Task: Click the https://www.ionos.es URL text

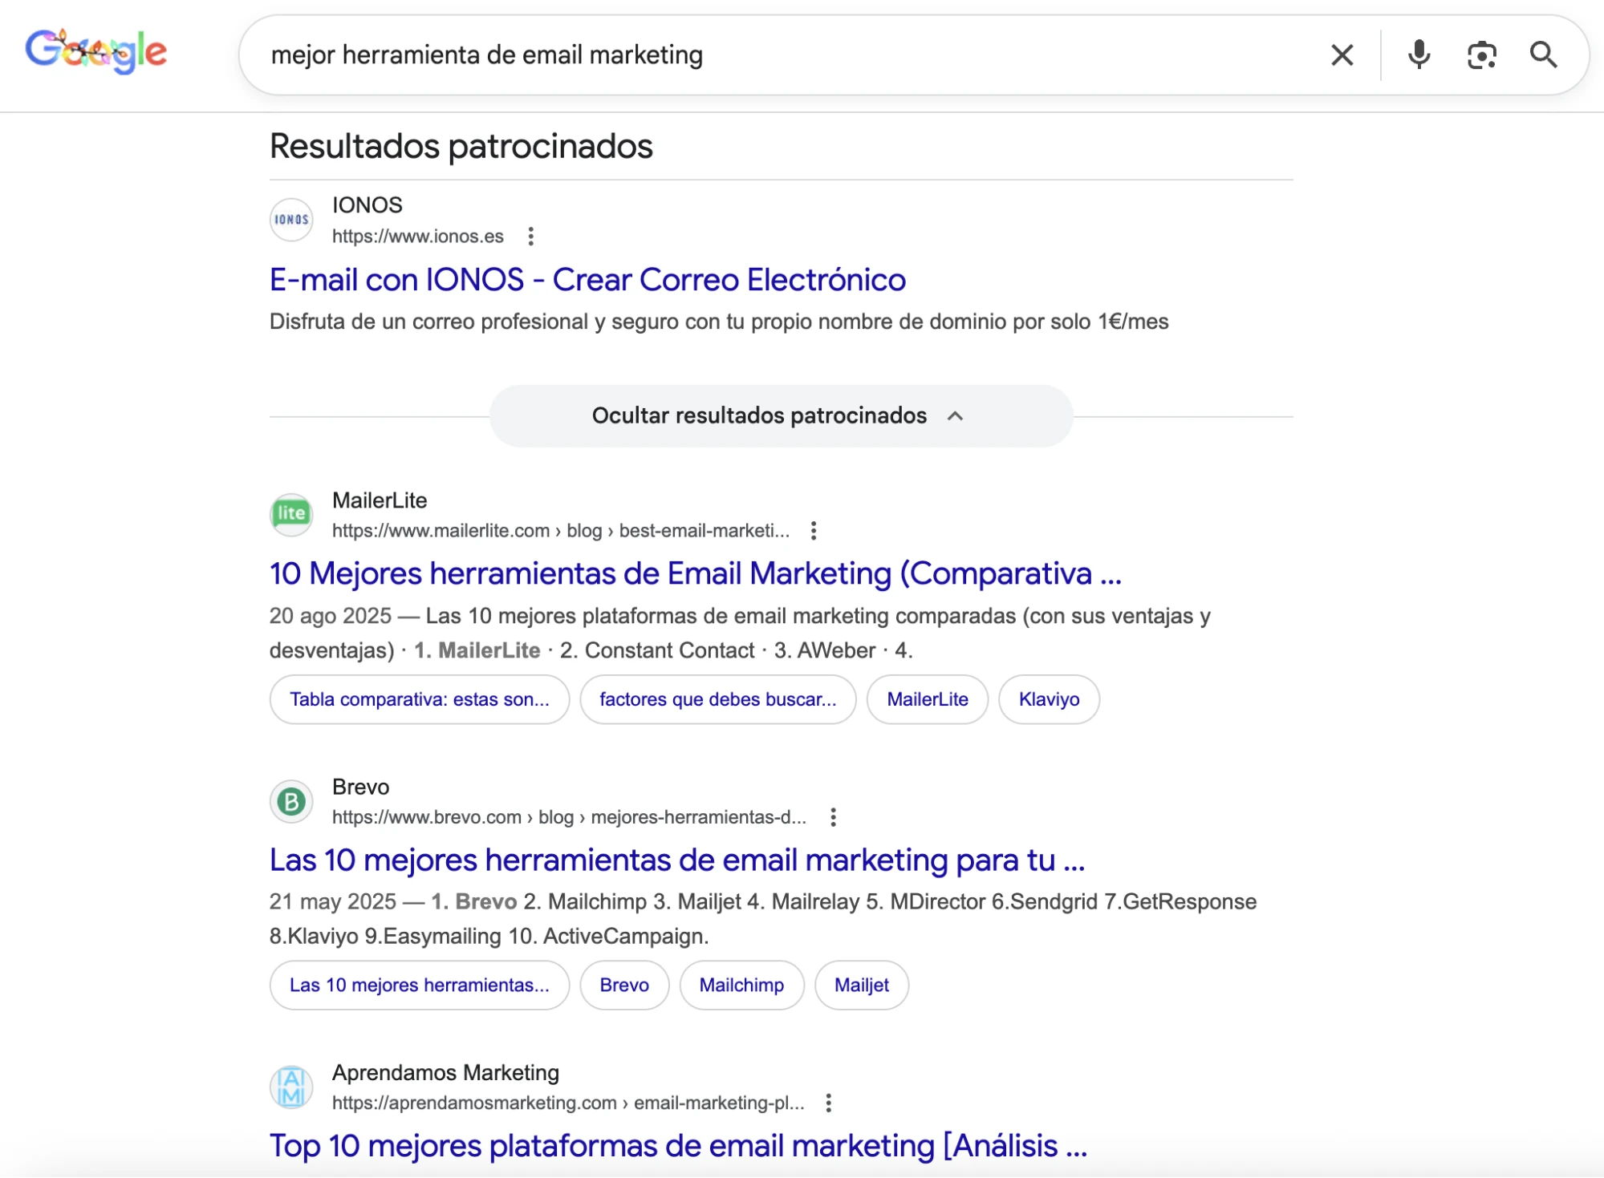Action: click(418, 237)
